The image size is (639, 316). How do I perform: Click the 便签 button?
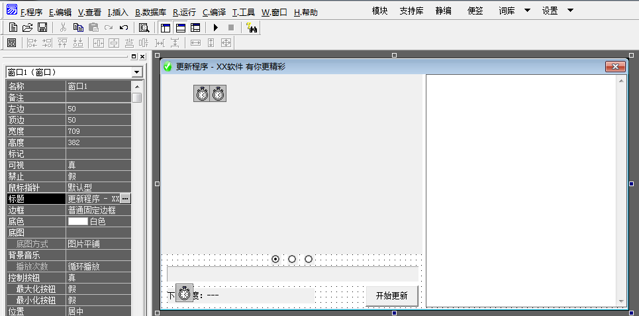[475, 11]
